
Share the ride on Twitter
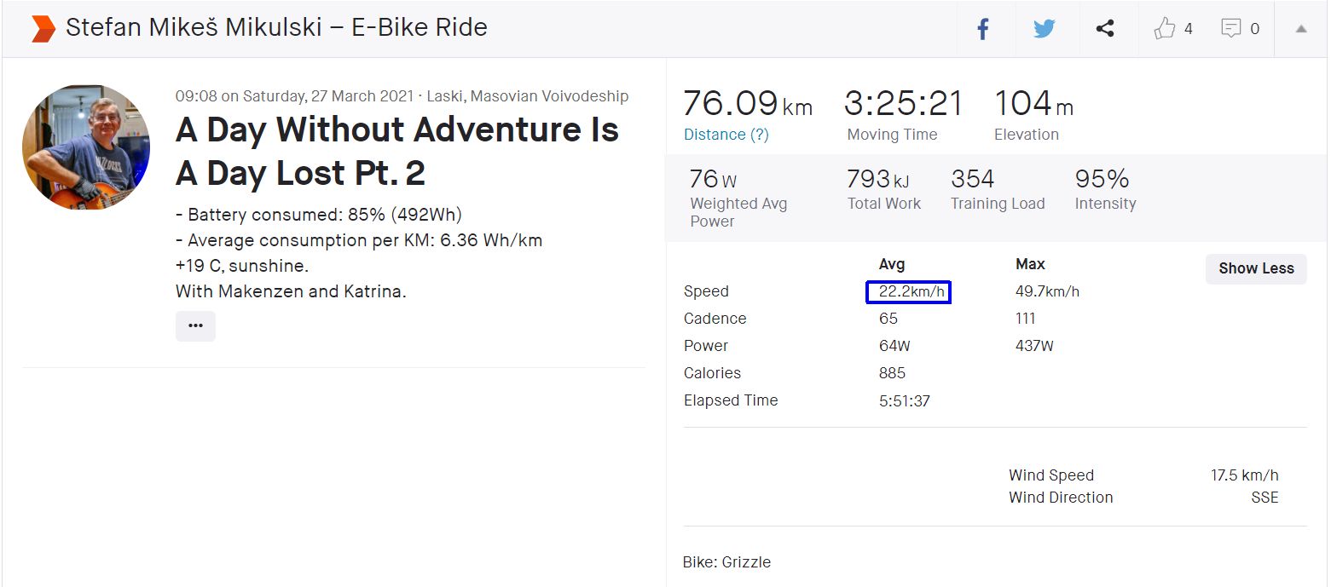tap(1044, 29)
